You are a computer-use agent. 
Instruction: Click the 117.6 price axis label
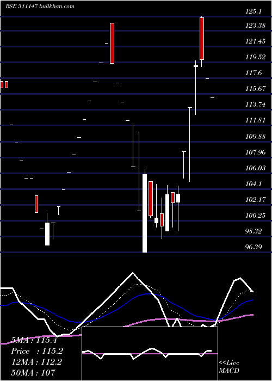tap(254, 72)
